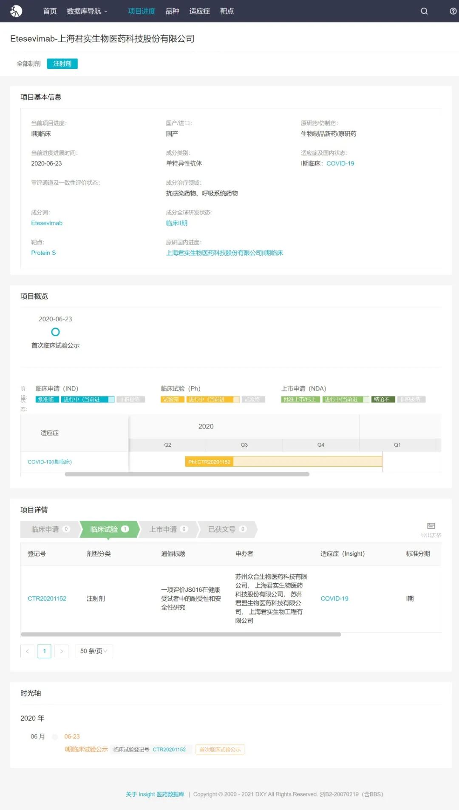Open 关于 Insight 医药数据库 footer link
The width and height of the screenshot is (459, 810).
click(x=155, y=794)
